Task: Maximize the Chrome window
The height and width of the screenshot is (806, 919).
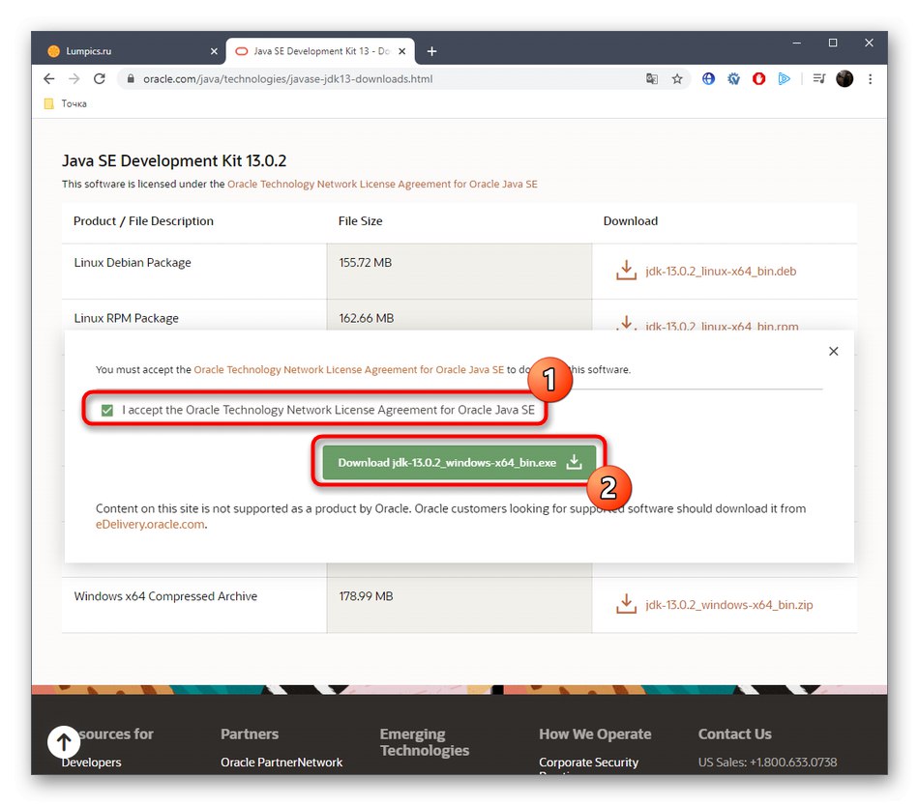Action: (x=832, y=43)
